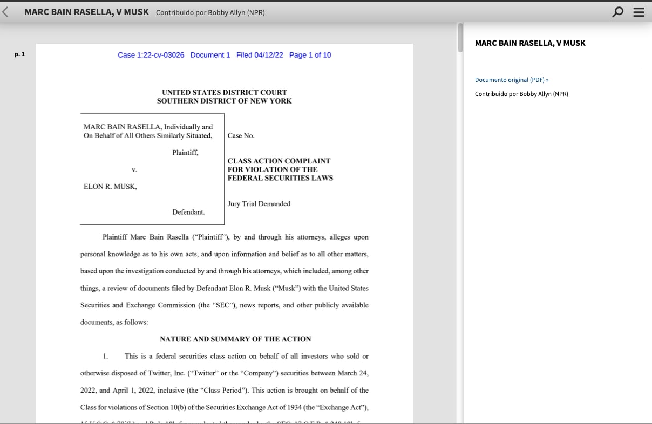This screenshot has height=424, width=652.
Task: Click the sidebar heading MARC BAIN RASELLA, V MUSK
Action: point(529,43)
